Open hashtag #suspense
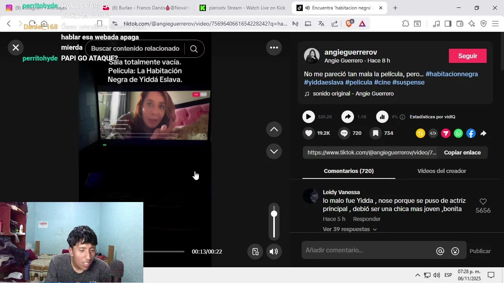This screenshot has height=283, width=504. pos(408,82)
